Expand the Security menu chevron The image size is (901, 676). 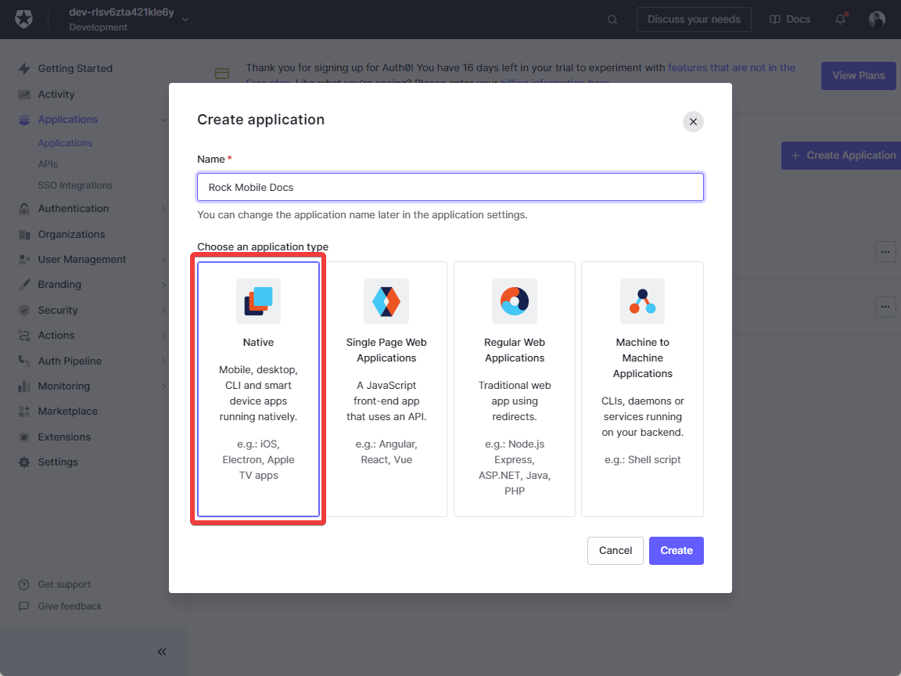tap(163, 311)
